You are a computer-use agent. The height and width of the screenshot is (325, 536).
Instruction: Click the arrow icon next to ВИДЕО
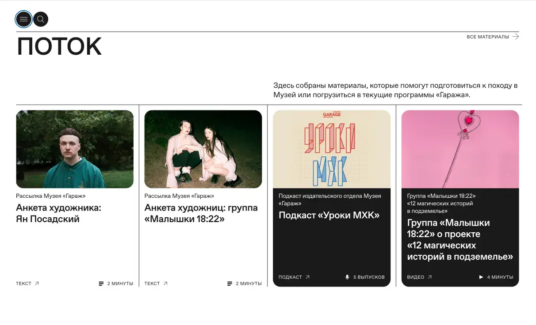click(429, 277)
